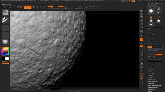Toggle the Noise button in Surface
The image size is (165, 92).
coord(150,47)
